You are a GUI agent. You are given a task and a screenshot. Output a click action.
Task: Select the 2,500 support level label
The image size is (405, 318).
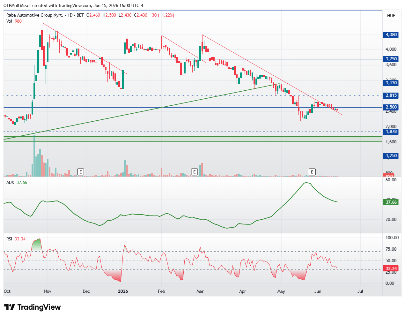(x=391, y=107)
